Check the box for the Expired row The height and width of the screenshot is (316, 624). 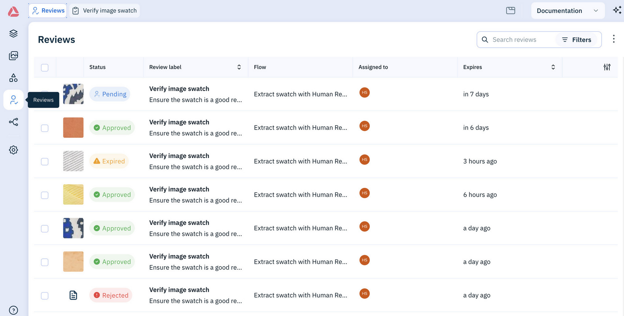pos(44,162)
